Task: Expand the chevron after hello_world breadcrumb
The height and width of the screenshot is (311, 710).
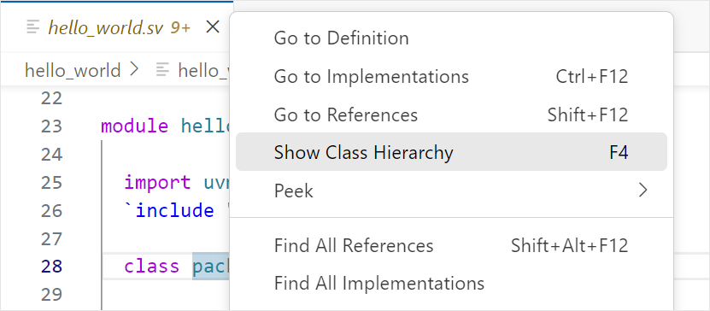Action: click(x=134, y=70)
